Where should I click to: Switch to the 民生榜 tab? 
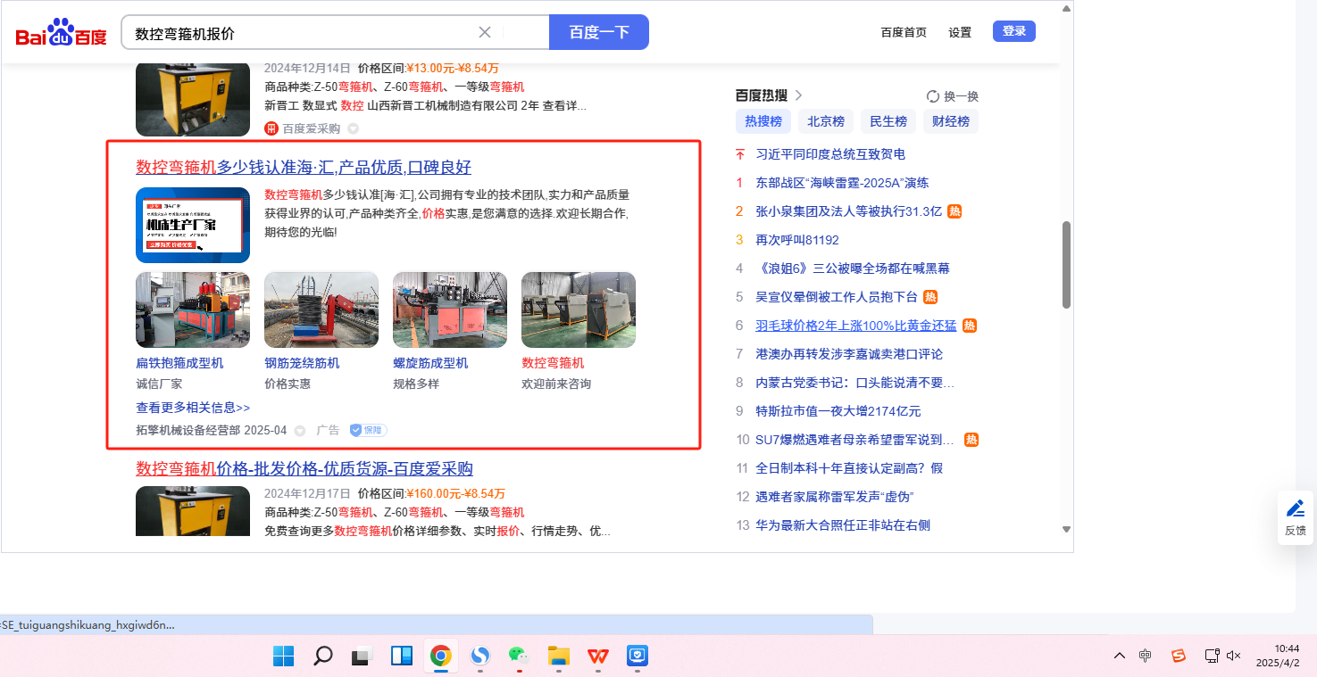[888, 121]
